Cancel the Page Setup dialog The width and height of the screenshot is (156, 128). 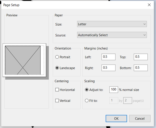point(140,118)
